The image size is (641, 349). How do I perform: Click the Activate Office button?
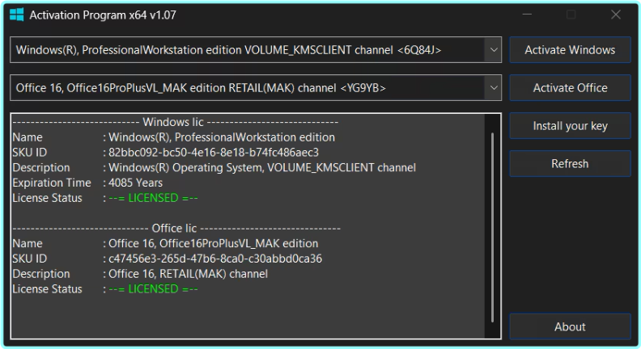pyautogui.click(x=570, y=88)
